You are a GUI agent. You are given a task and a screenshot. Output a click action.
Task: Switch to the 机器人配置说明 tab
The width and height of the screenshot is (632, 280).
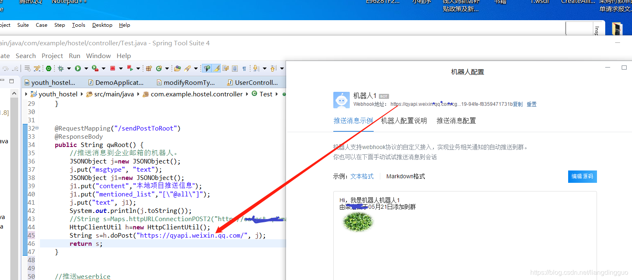403,120
